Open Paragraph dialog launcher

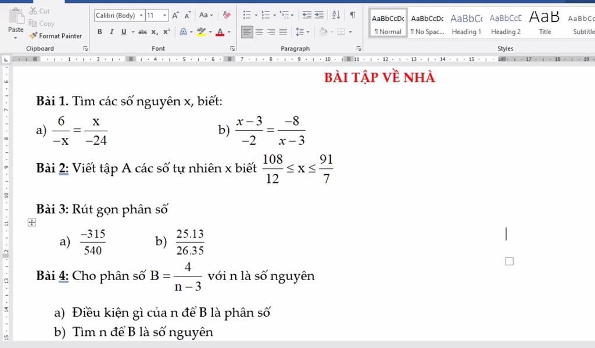click(x=359, y=49)
